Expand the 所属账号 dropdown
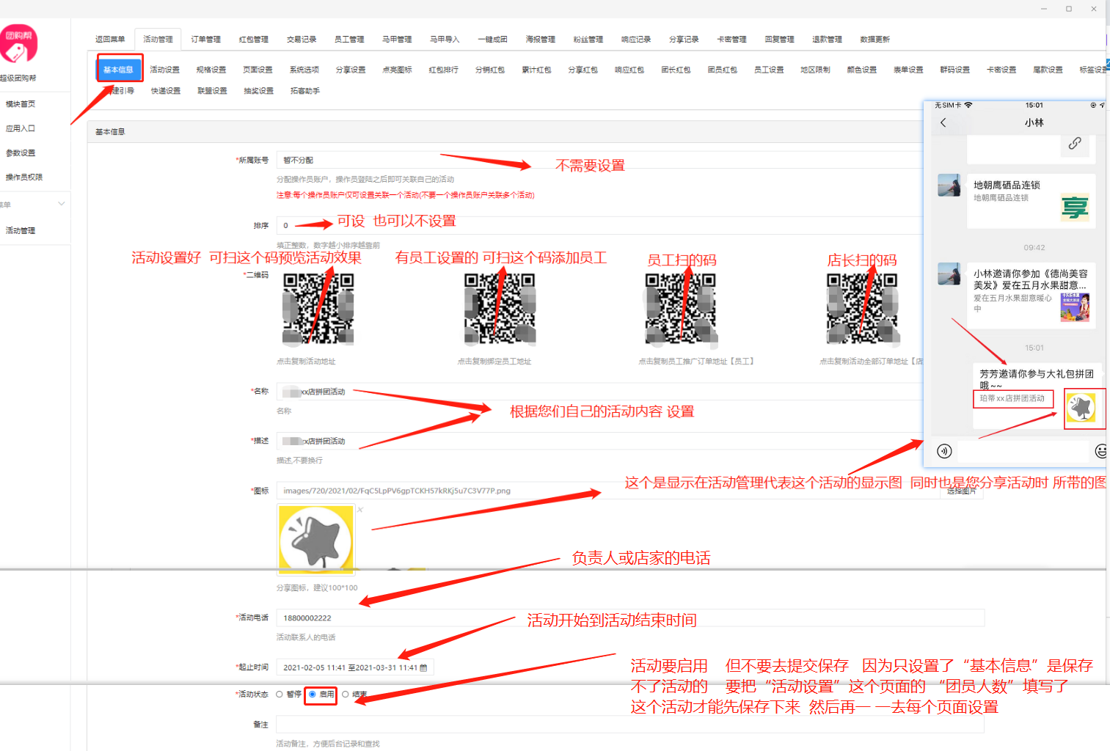Screen dimensions: 1110x751 (x=599, y=160)
